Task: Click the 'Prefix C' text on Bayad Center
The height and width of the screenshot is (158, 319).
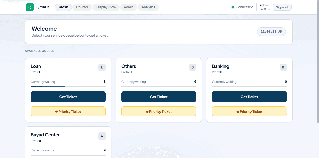Action: (36, 141)
